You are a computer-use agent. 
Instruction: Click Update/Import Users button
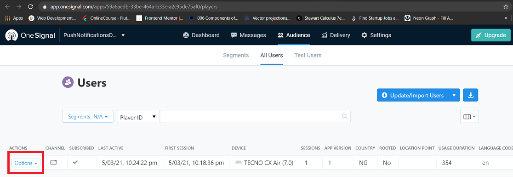tap(412, 95)
